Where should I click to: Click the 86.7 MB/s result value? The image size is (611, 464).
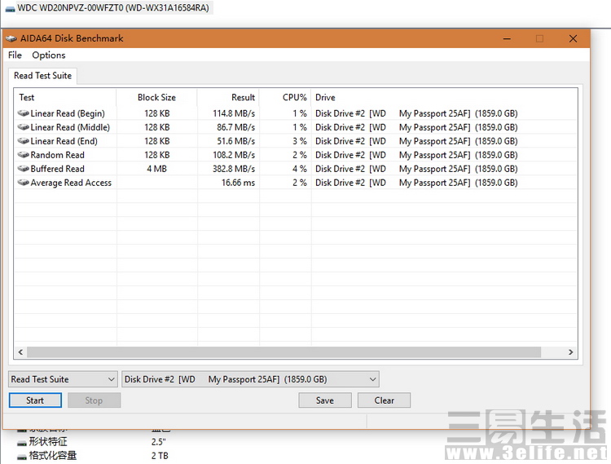[235, 127]
